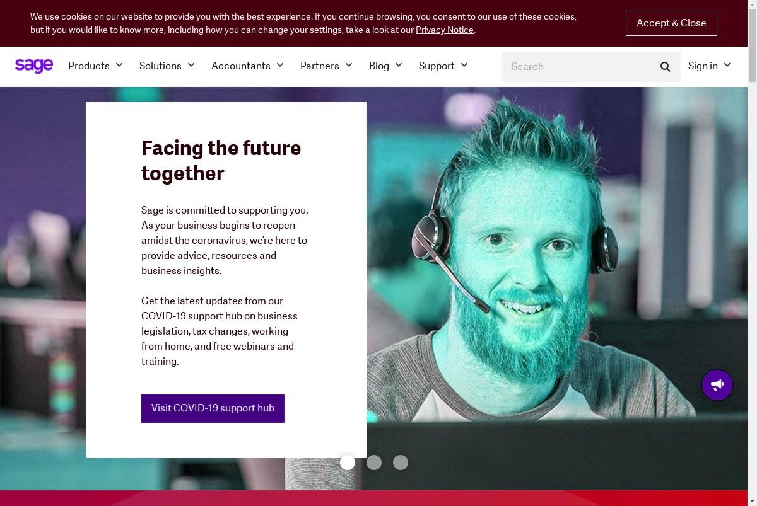Screen dimensions: 757x506
Task: Click the search magnifier icon
Action: point(665,67)
